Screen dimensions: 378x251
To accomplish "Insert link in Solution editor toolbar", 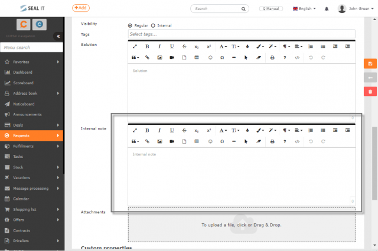I will click(x=147, y=58).
